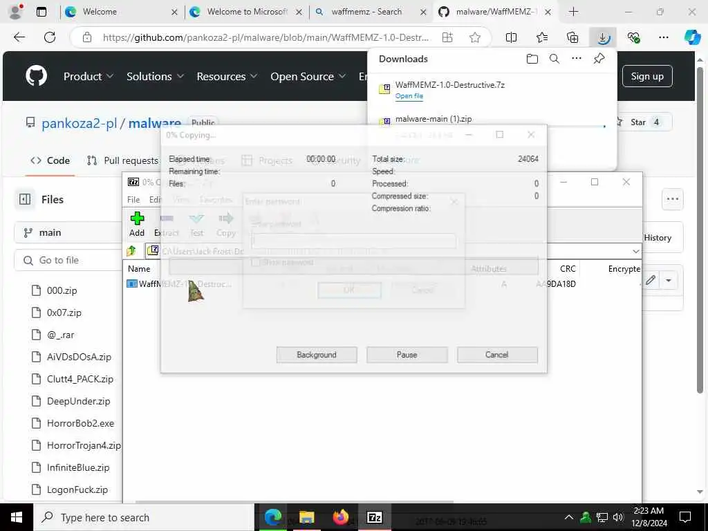Open a new browser tab

[573, 12]
